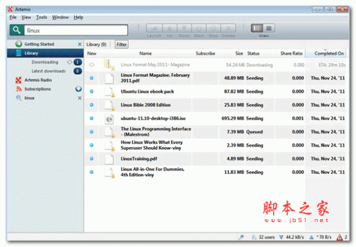Open the Downloading sidebar section

coord(45,62)
